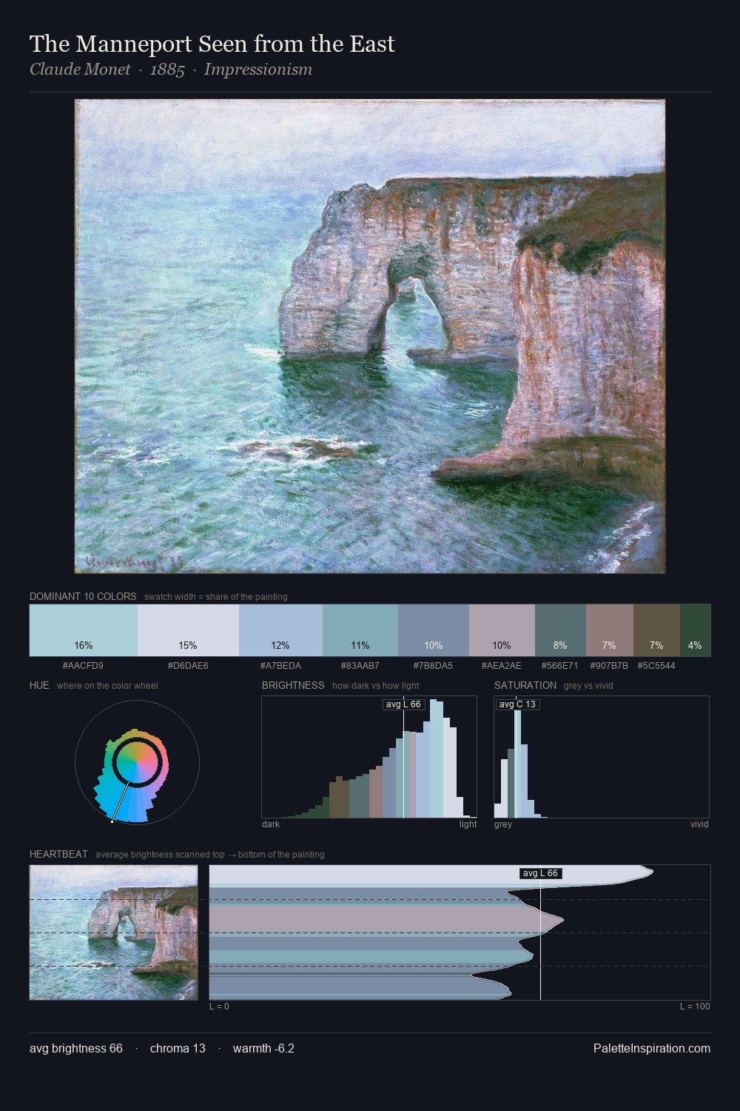Screen dimensions: 740x1111
Task: Click the 'HEARTBEAT' section heading
Action: (58, 854)
